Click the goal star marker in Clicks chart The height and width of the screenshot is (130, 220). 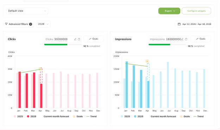coord(40,69)
